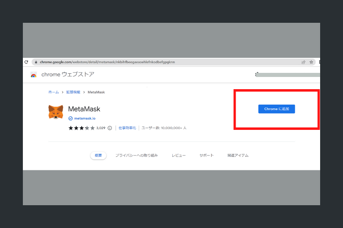Click the Chrome に追加 button
The height and width of the screenshot is (228, 343).
tap(276, 109)
